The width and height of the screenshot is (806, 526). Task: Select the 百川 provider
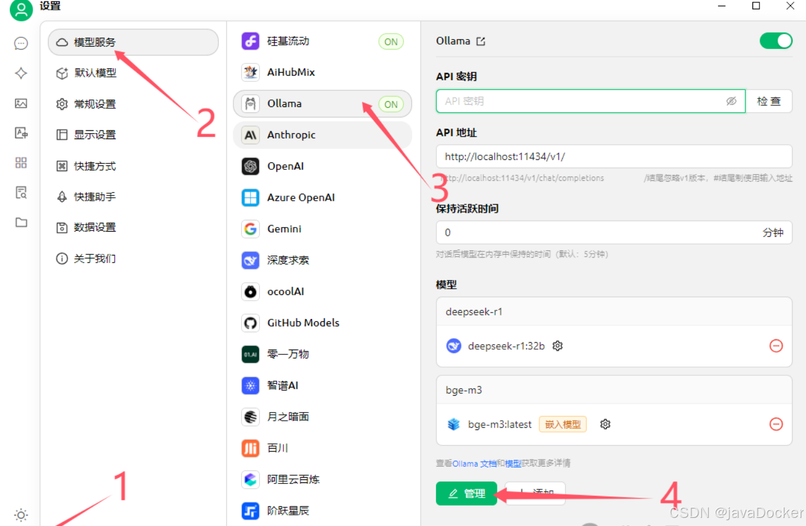coord(322,448)
